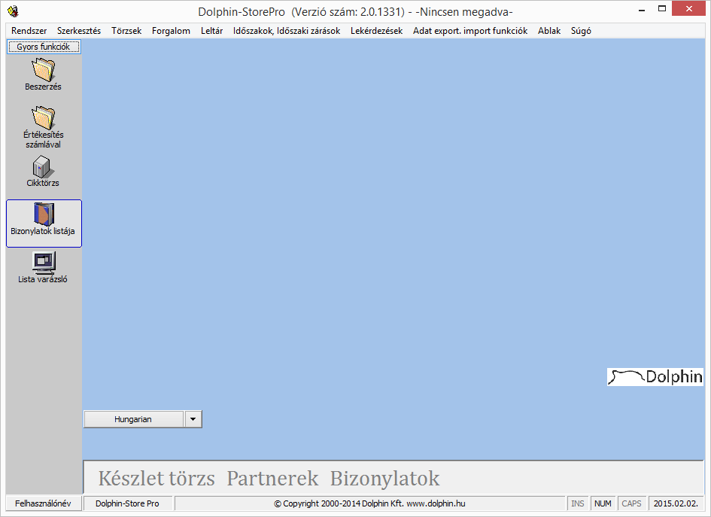
Task: Close the Dolphin-StorePro window
Action: 688,8
